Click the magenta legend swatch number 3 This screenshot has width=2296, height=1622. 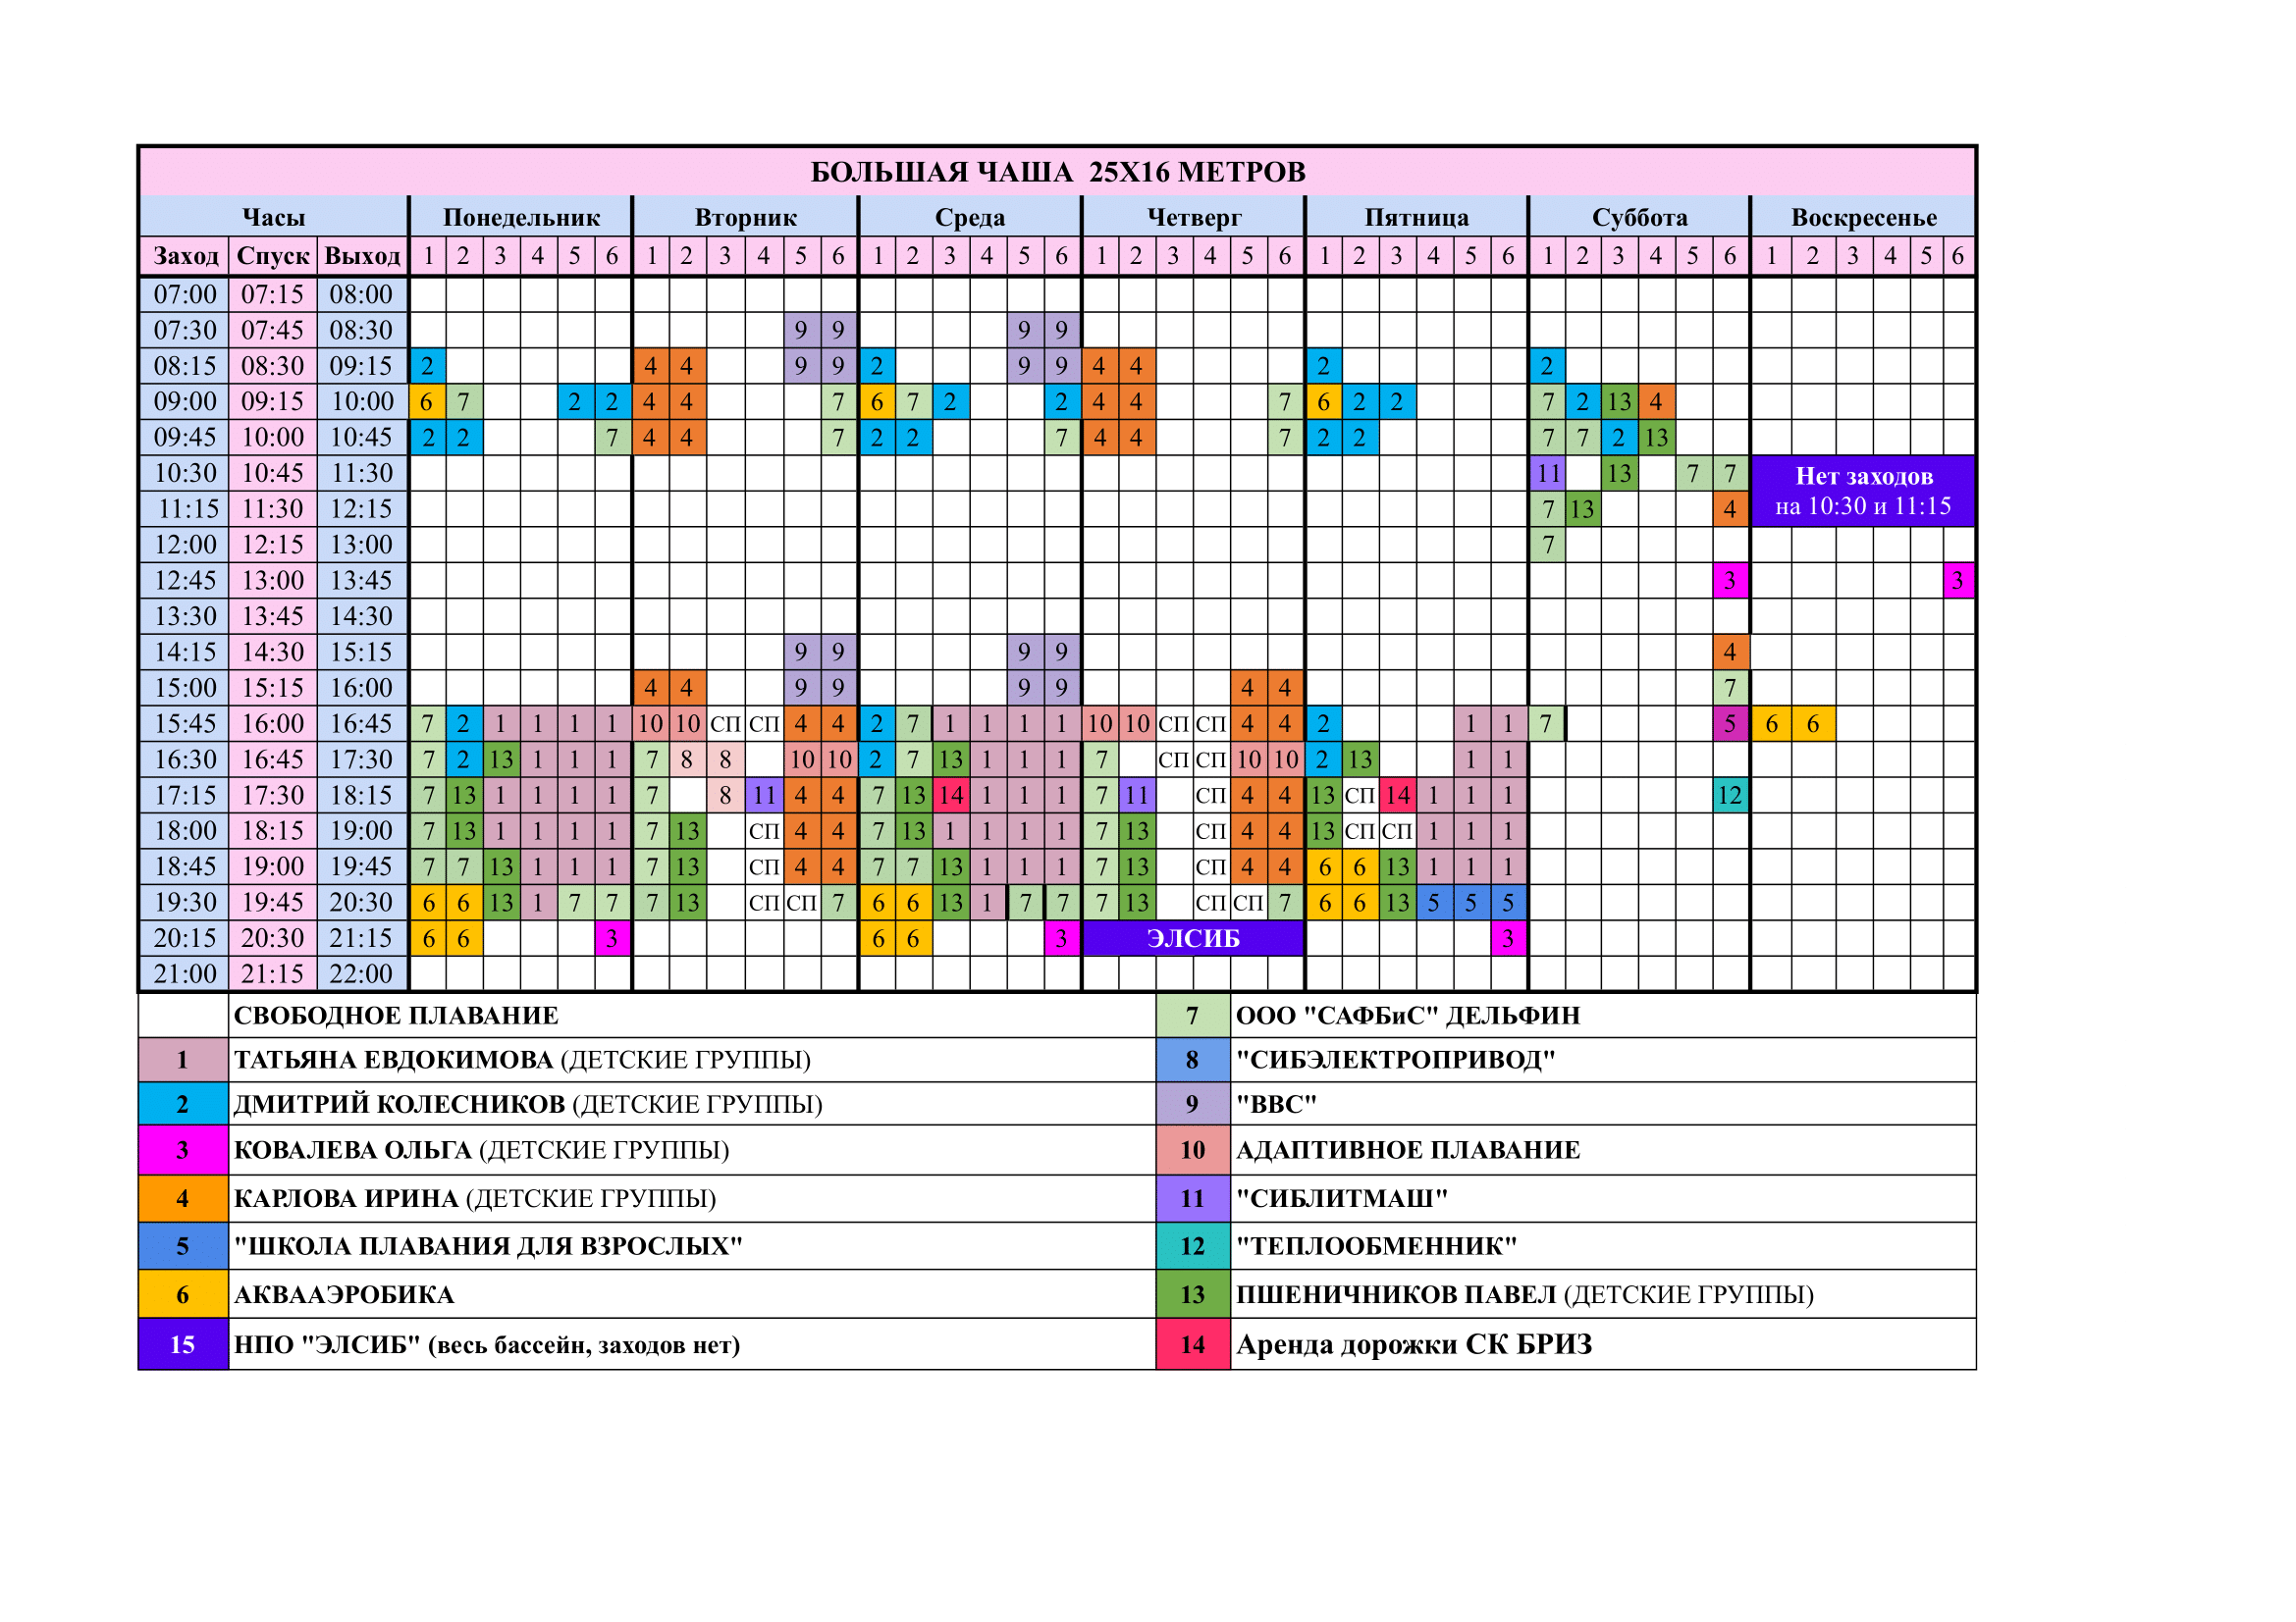pos(183,1149)
